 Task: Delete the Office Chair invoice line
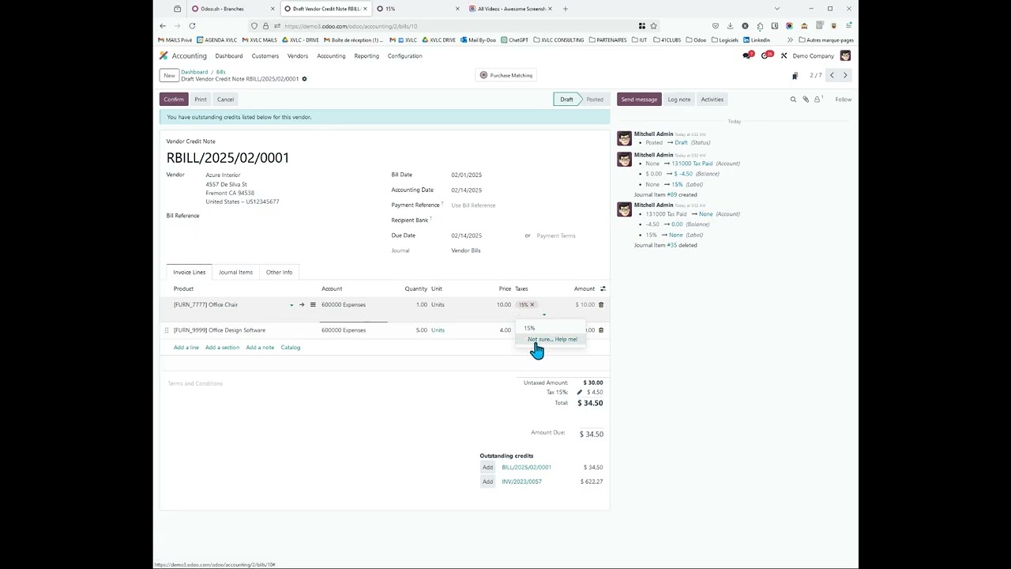point(601,305)
